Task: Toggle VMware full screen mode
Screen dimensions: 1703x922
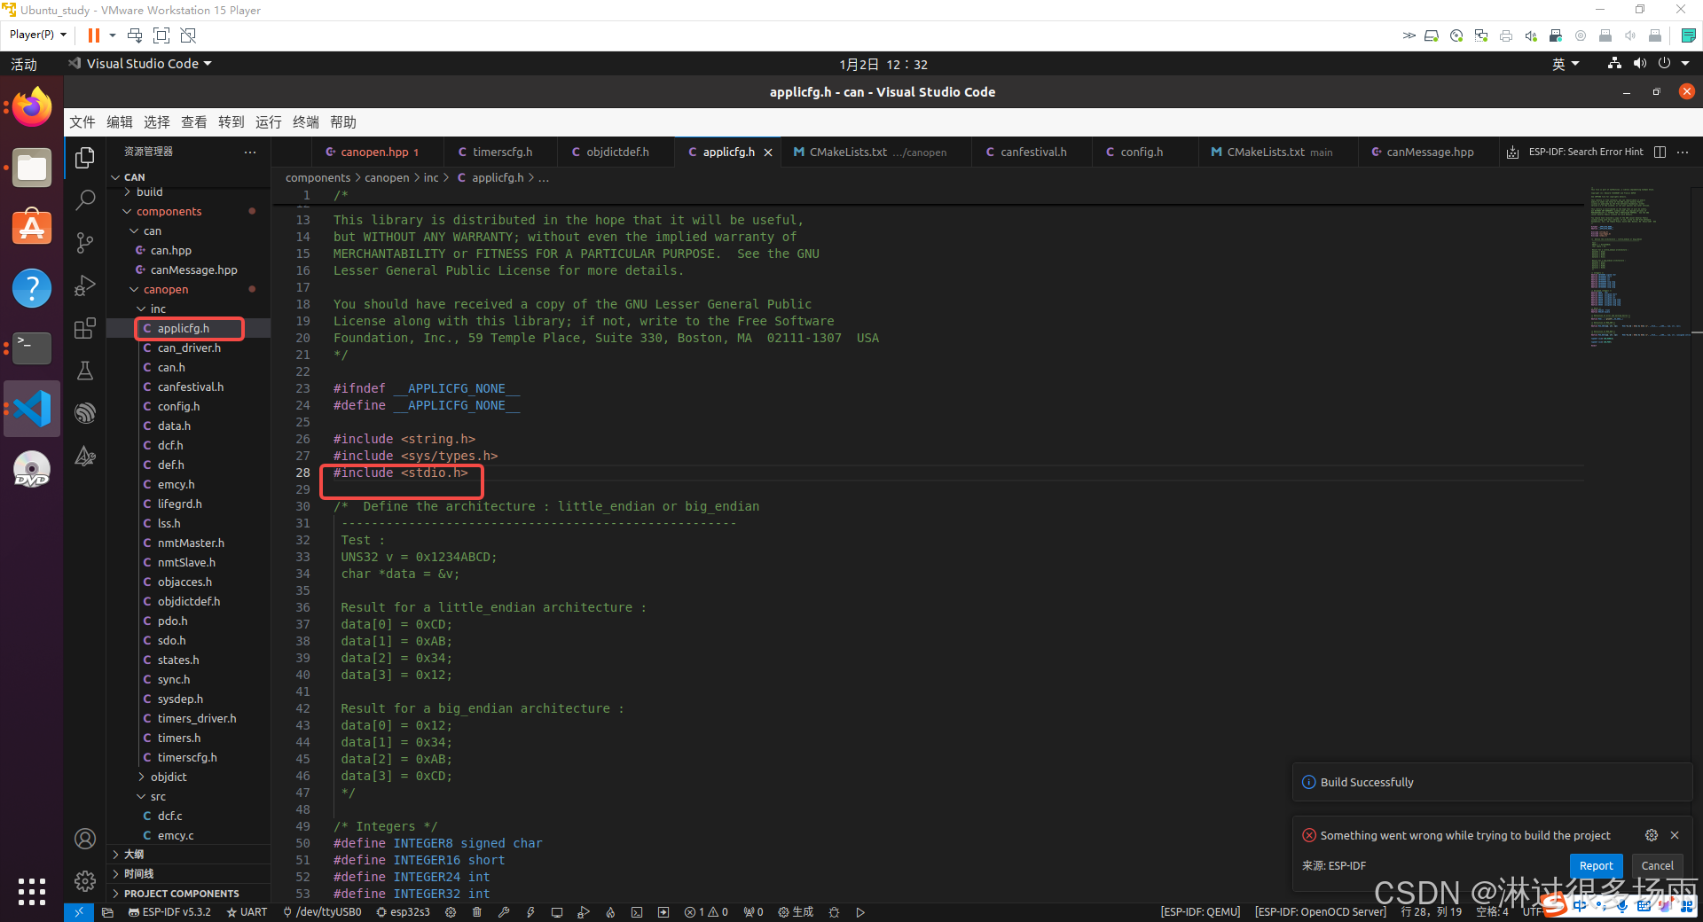Action: point(161,35)
